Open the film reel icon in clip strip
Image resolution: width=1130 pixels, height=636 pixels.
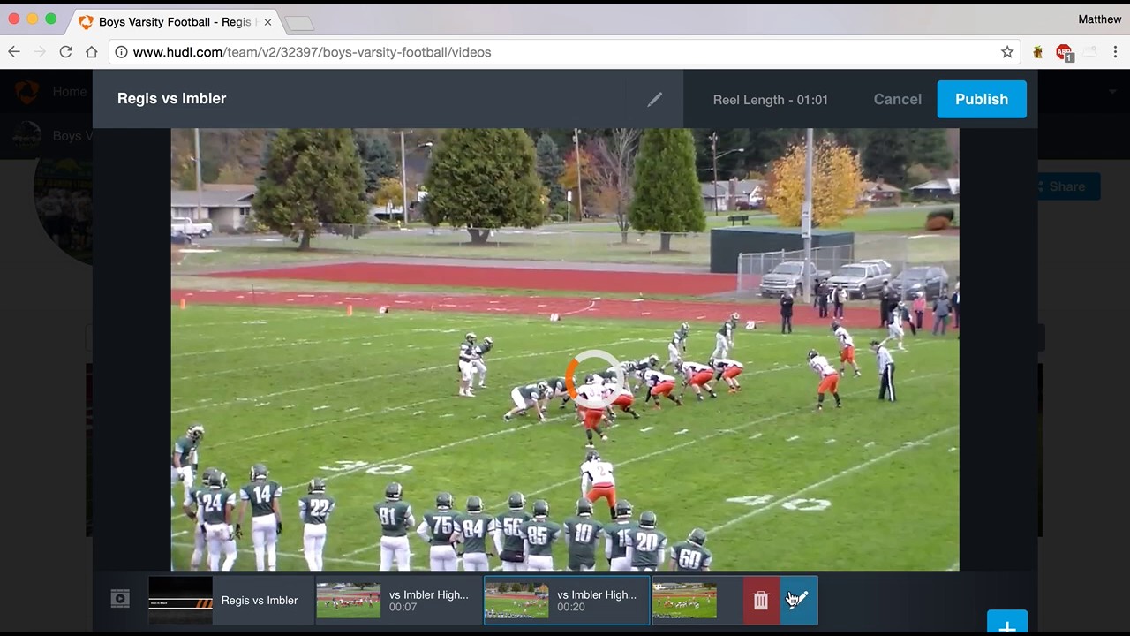[x=120, y=599]
